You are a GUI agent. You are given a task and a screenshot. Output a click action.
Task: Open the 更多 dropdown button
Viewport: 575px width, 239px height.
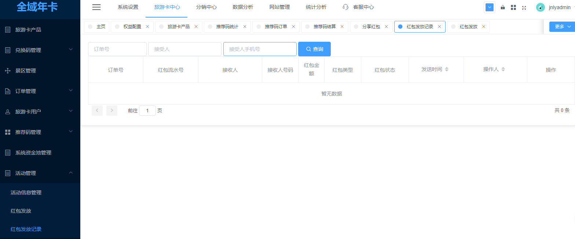coord(562,27)
